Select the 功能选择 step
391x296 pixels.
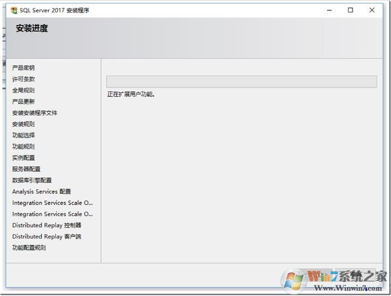tap(23, 135)
